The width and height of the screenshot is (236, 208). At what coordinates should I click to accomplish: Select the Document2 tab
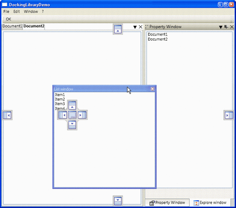34,26
